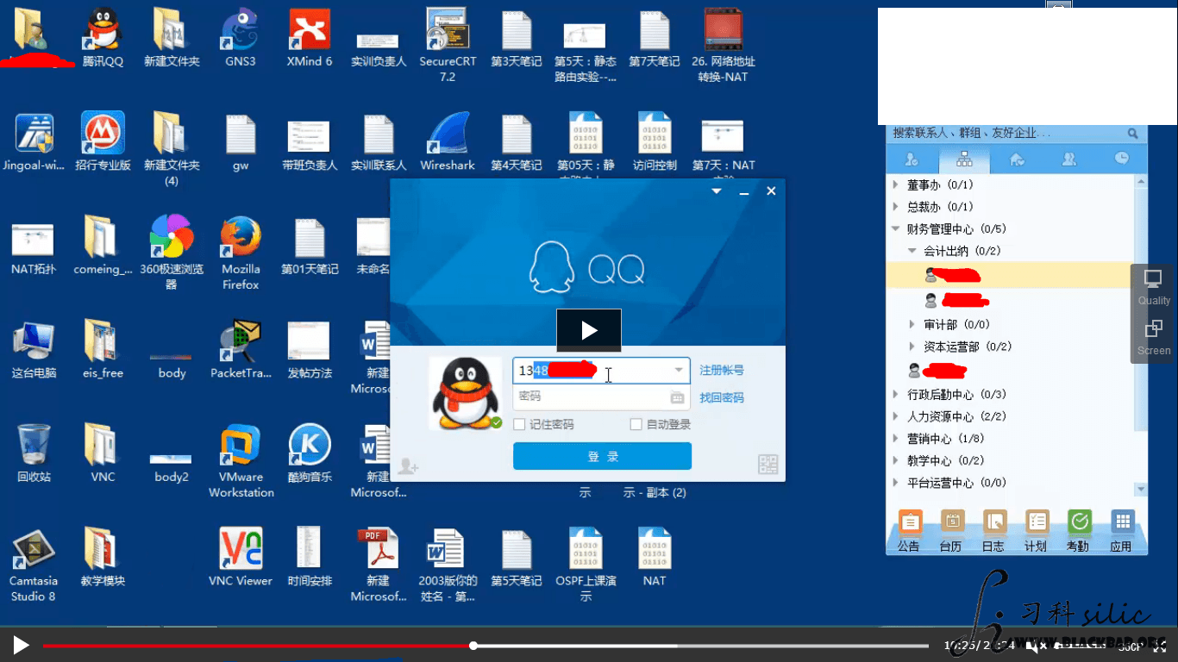This screenshot has width=1178, height=662.
Task: Click the 登录 login button
Action: click(602, 456)
